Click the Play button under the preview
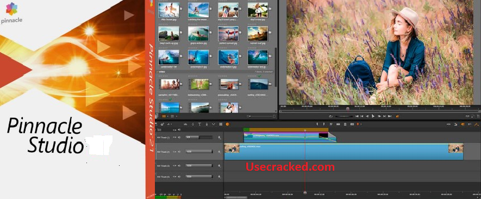The width and height of the screenshot is (481, 199). click(373, 116)
